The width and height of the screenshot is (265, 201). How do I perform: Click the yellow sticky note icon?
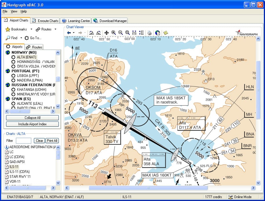(x=166, y=33)
